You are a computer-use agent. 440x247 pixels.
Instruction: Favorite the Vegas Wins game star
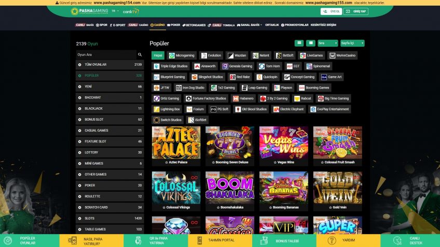coord(275,163)
